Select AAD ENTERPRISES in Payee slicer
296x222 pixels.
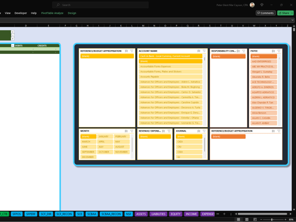pos(264,61)
